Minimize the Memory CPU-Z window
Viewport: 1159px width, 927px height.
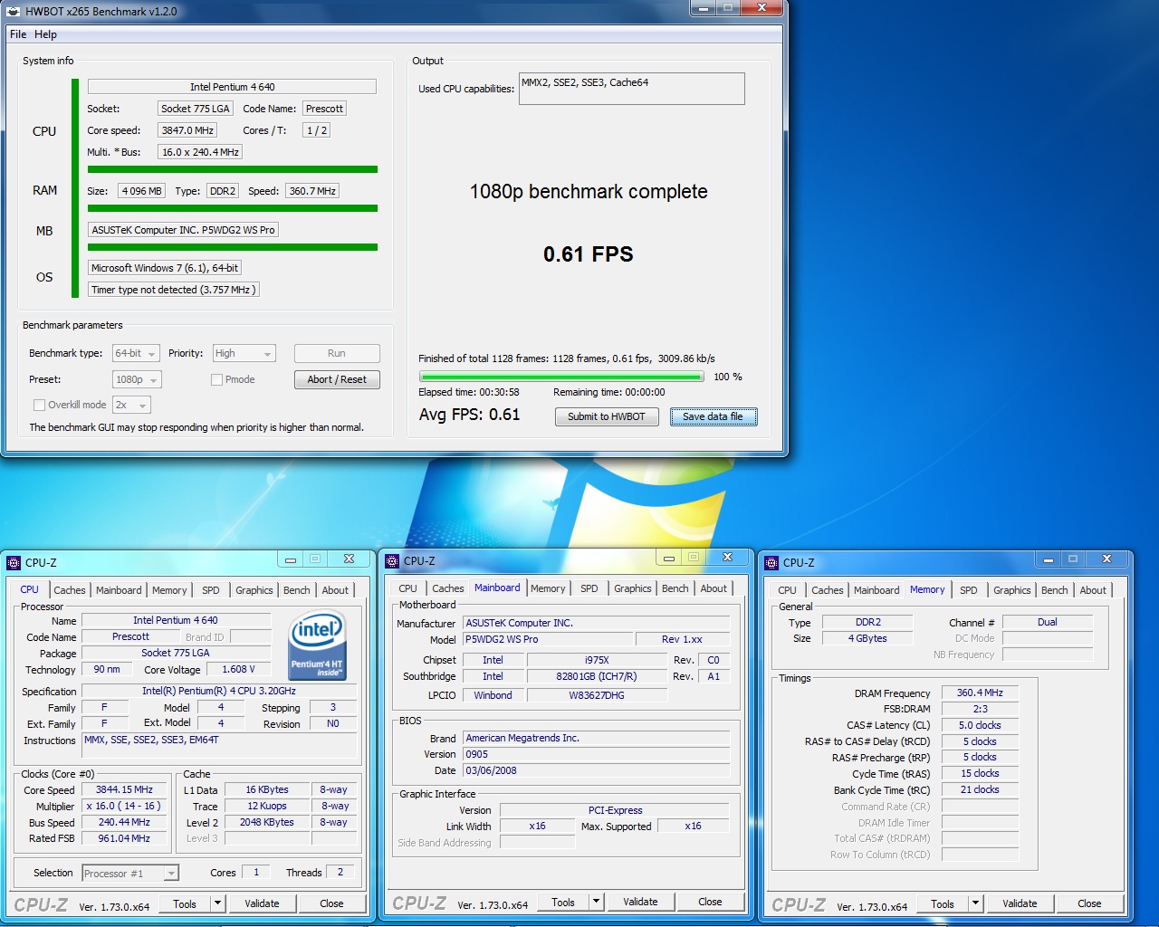(x=1048, y=559)
